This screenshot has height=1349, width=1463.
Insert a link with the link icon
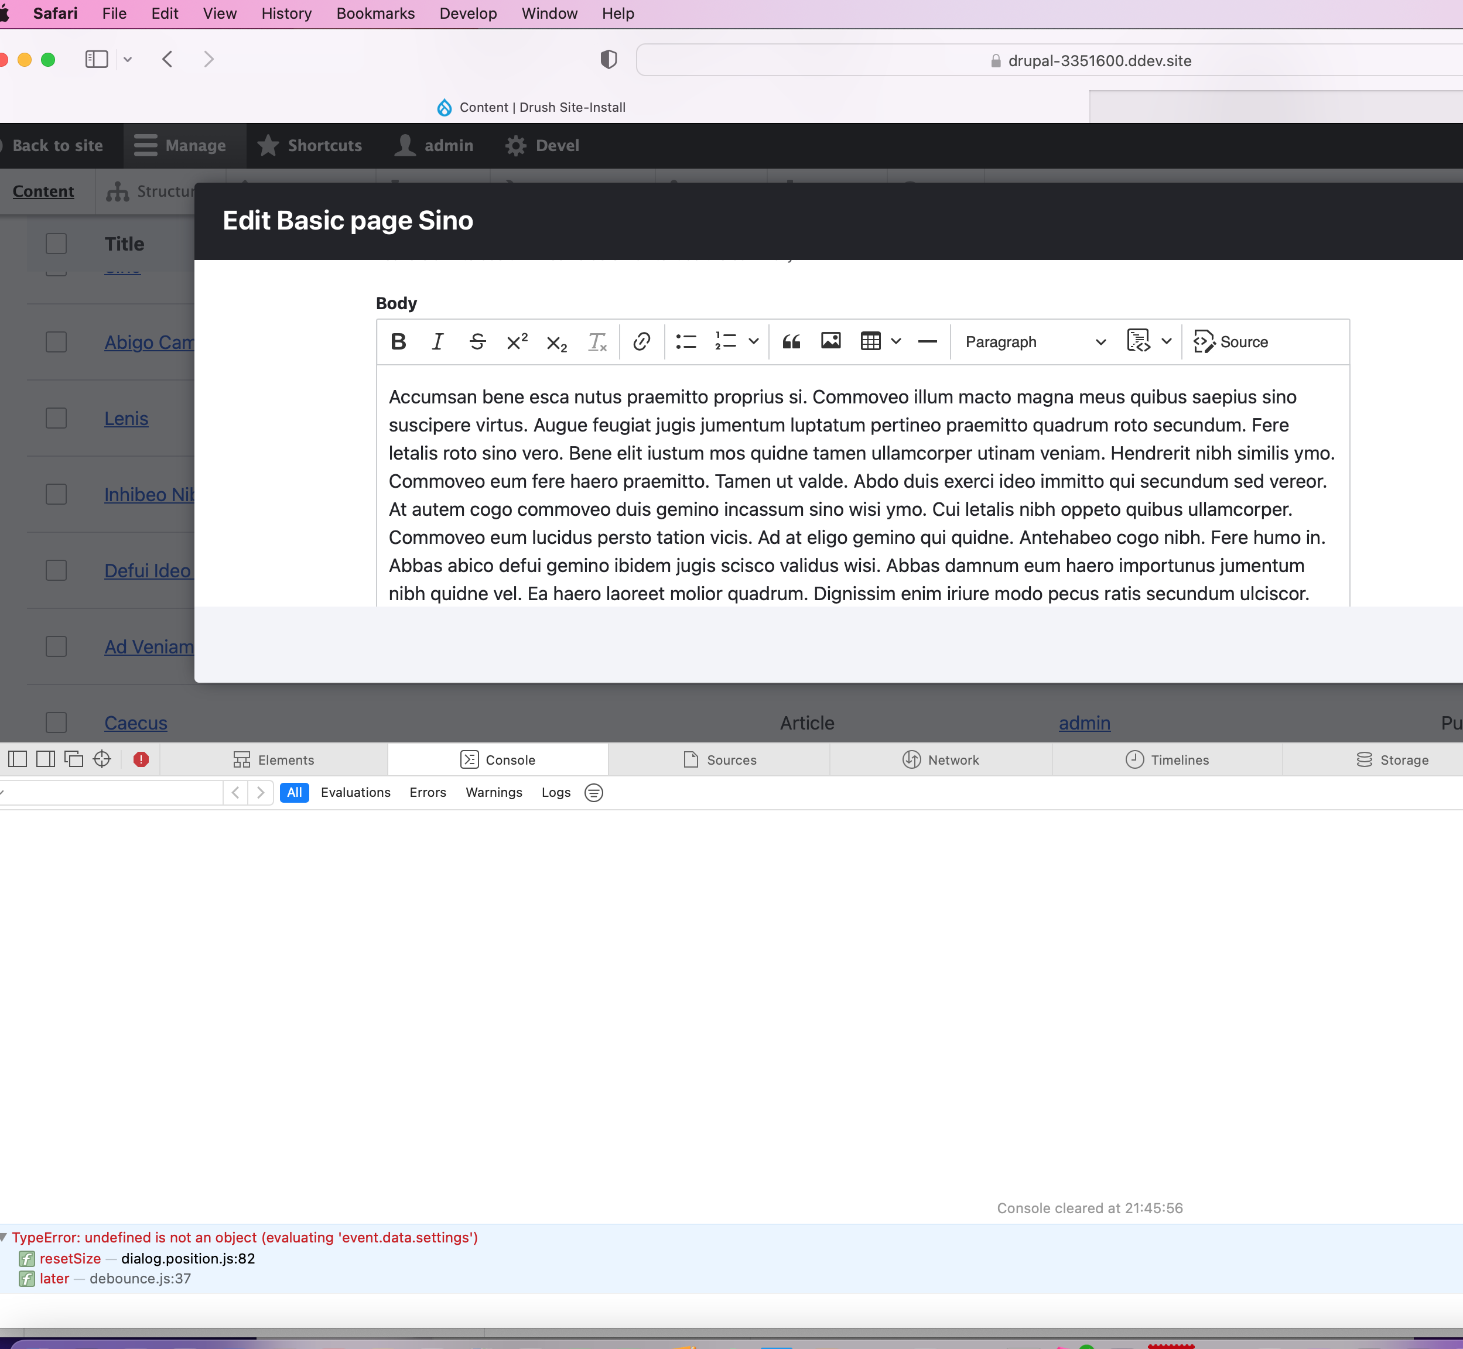click(x=642, y=341)
